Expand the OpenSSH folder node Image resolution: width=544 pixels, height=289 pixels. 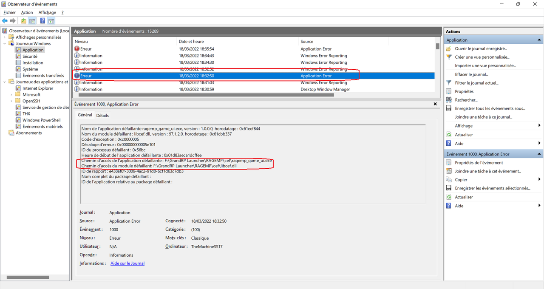click(x=11, y=101)
